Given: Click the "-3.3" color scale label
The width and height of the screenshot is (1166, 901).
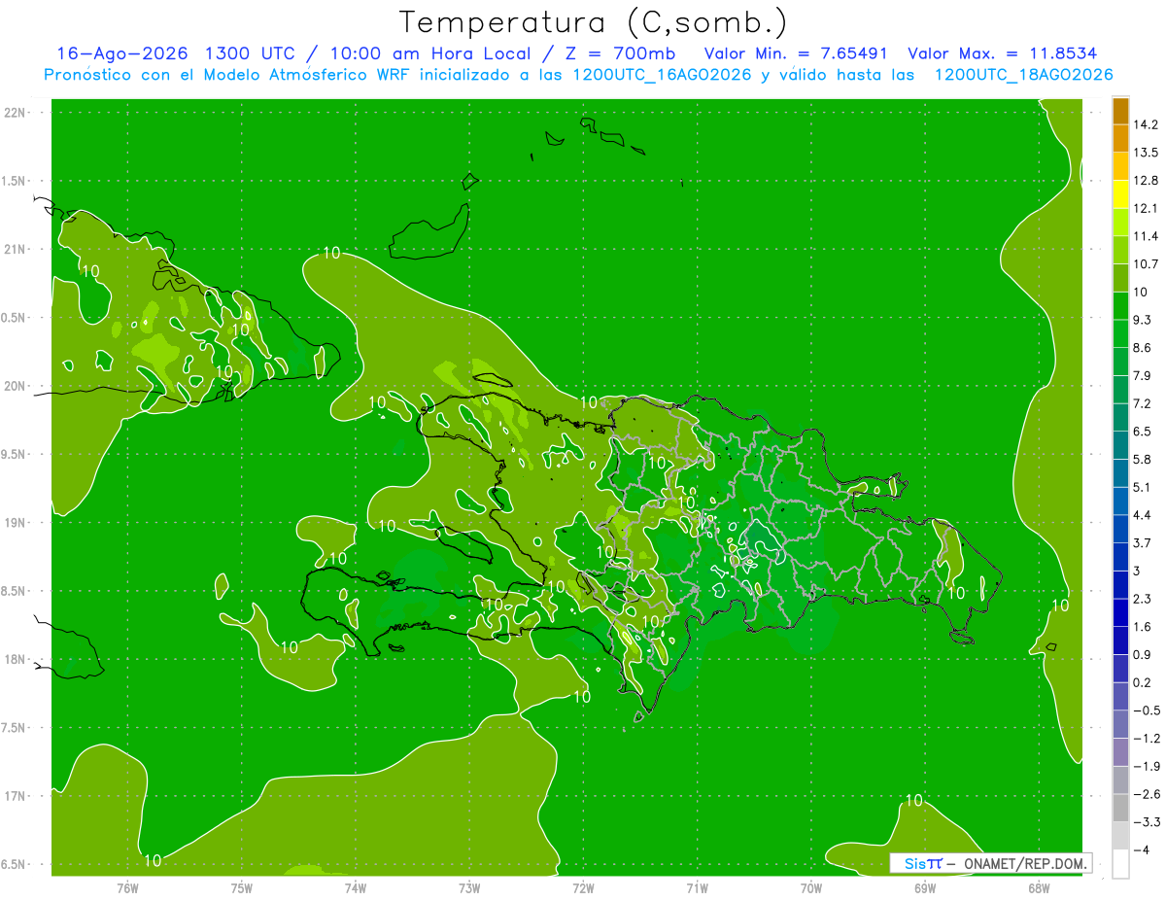Looking at the screenshot, I should 1146,821.
